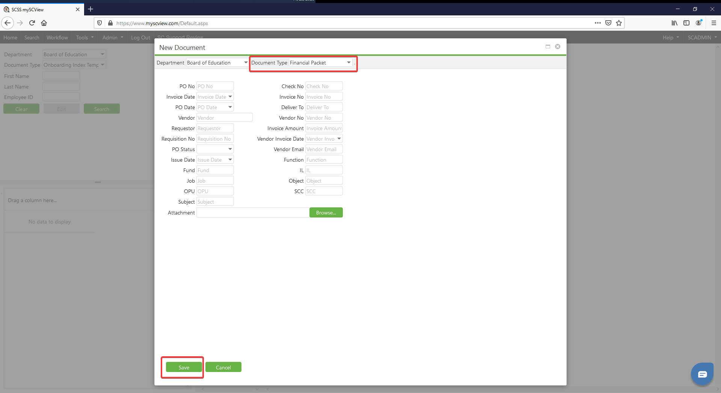Save the new document
The height and width of the screenshot is (393, 721).
click(184, 367)
